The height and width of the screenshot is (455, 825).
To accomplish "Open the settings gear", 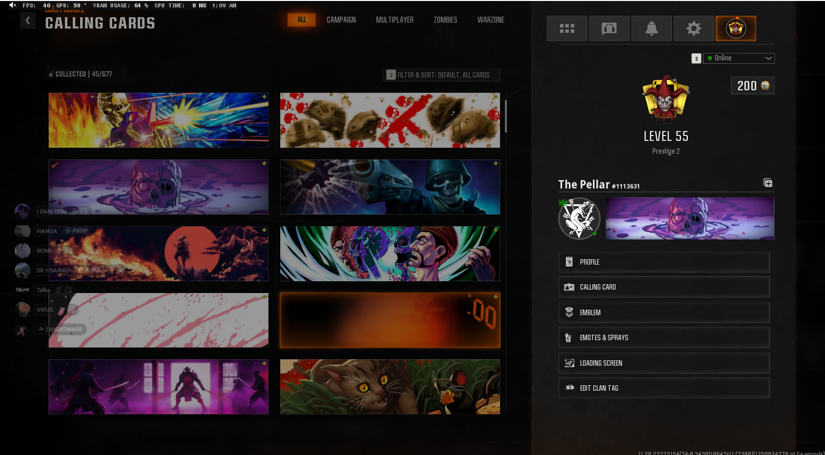I will tap(694, 28).
